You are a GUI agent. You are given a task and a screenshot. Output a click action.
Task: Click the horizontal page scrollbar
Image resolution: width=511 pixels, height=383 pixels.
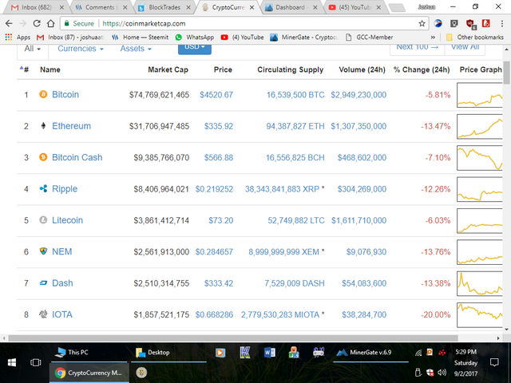point(233,338)
